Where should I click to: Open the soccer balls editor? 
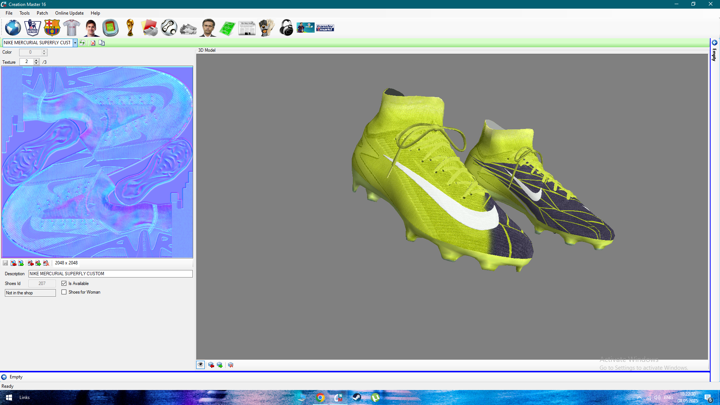coord(169,28)
